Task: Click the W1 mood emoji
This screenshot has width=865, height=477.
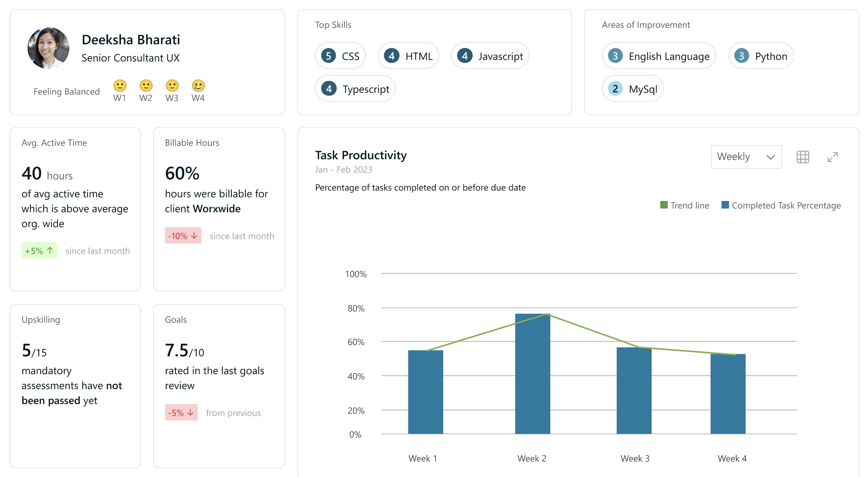Action: (120, 86)
